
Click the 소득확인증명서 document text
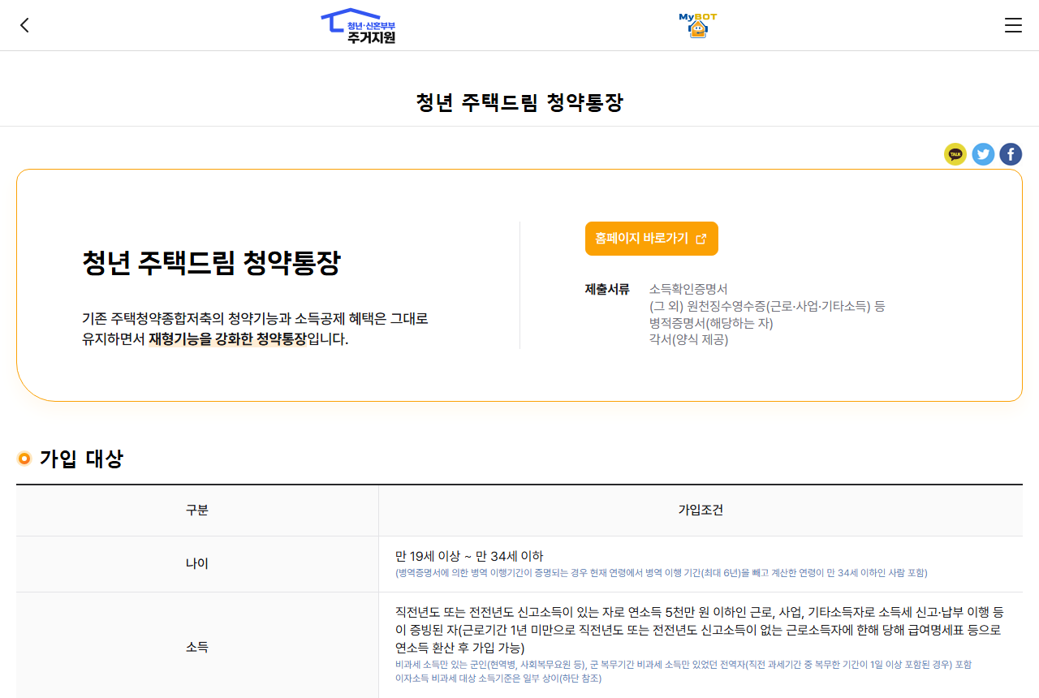(688, 289)
